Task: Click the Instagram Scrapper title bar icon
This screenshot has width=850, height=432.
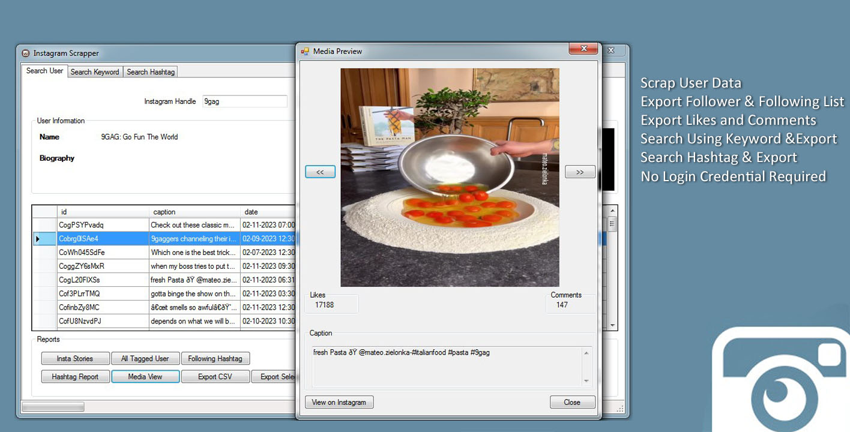Action: click(26, 53)
